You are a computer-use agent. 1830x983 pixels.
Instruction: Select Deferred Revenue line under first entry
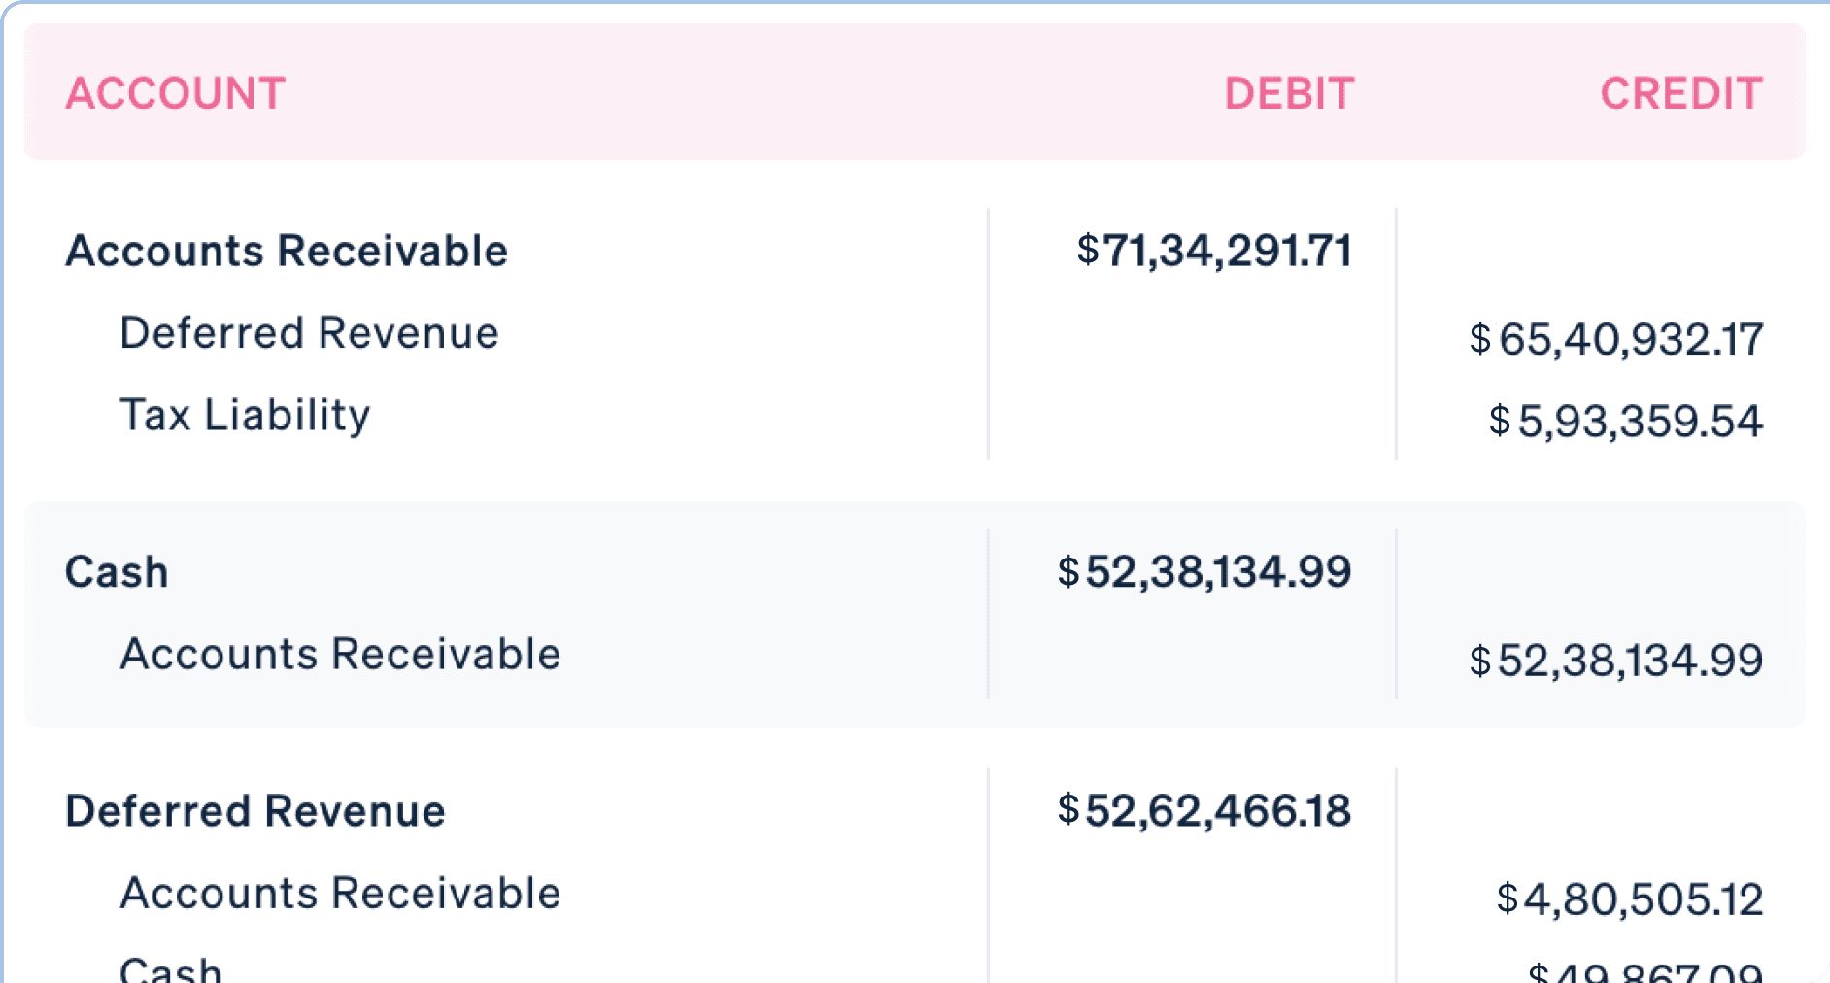click(309, 333)
